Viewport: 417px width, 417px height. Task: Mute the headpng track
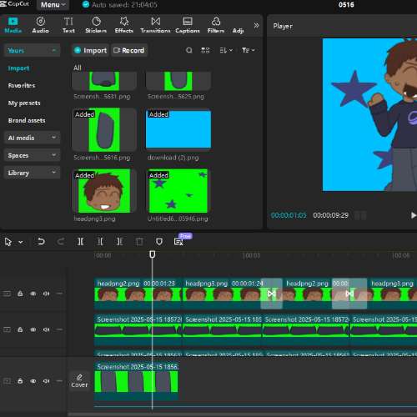tap(46, 294)
